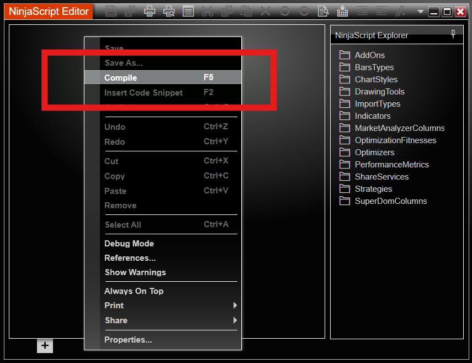
Task: Click the Copy toolbar icon
Action: [x=227, y=11]
